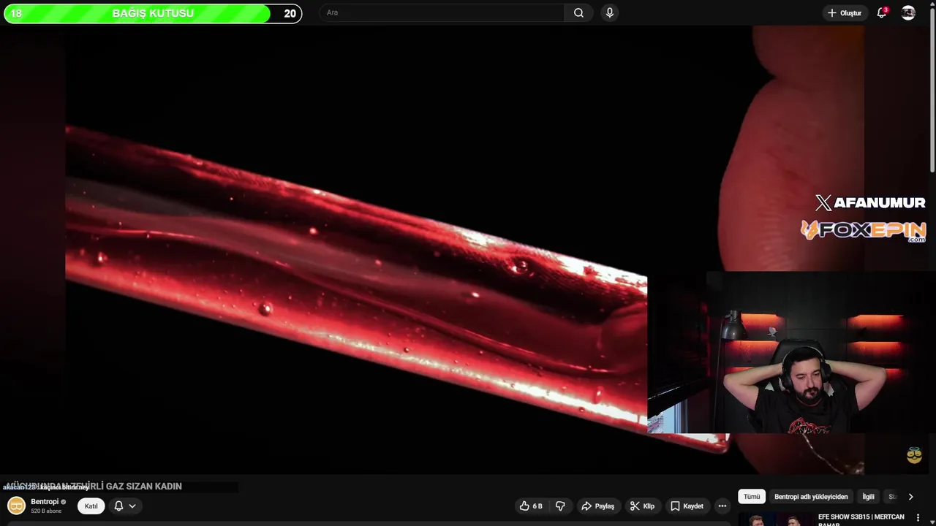Open options for EFE SHOW video
Image resolution: width=936 pixels, height=526 pixels.
(918, 518)
